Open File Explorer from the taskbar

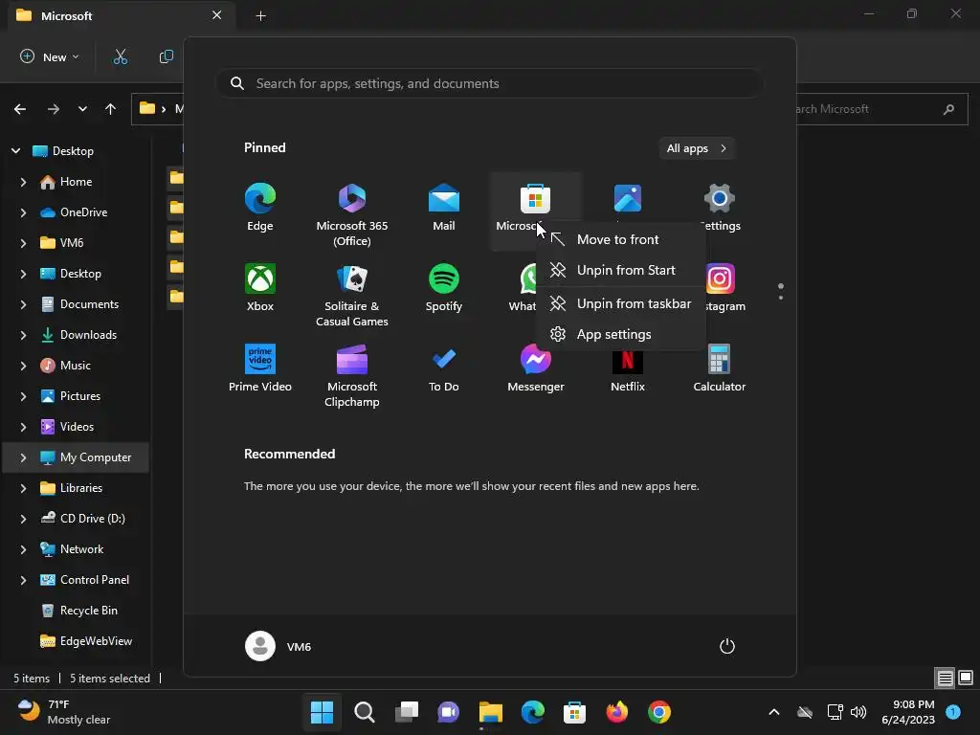[x=491, y=712]
